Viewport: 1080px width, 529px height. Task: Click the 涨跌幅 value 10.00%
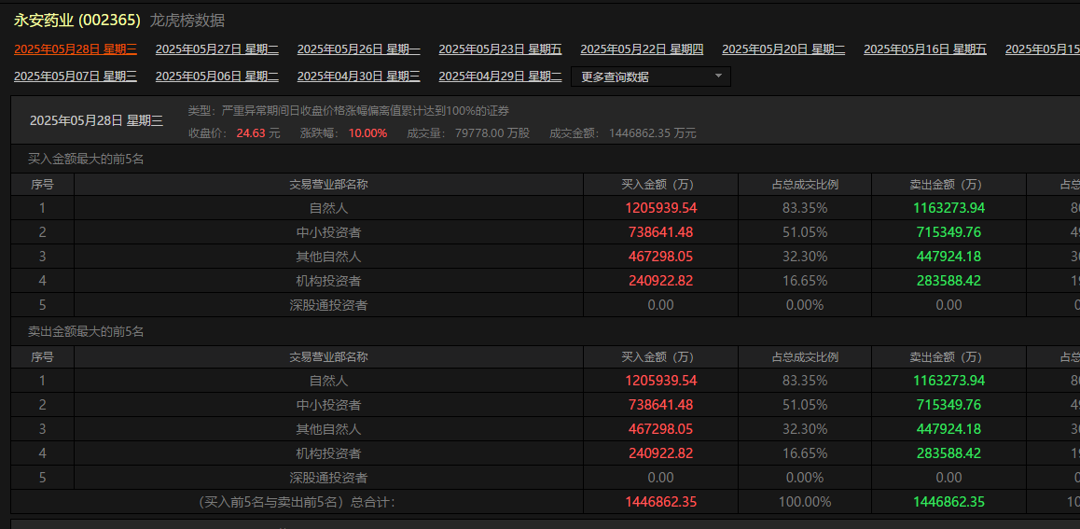[x=367, y=132]
